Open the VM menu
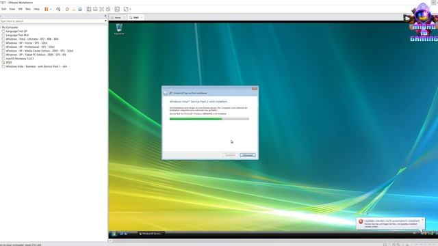438x246 pixels. pyautogui.click(x=20, y=9)
